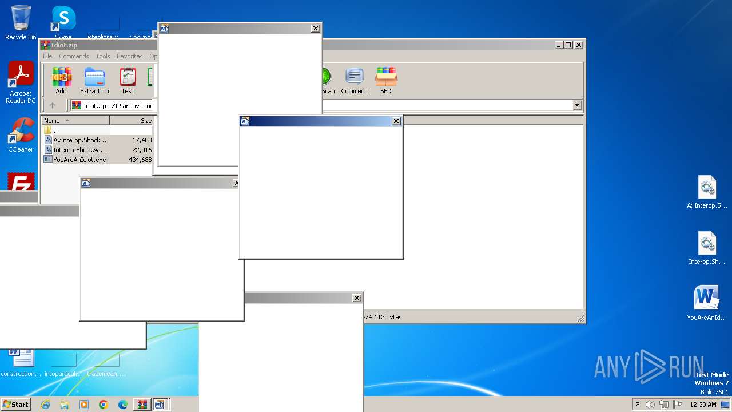Sort by the Size column header
This screenshot has width=732, height=412.
click(132, 121)
